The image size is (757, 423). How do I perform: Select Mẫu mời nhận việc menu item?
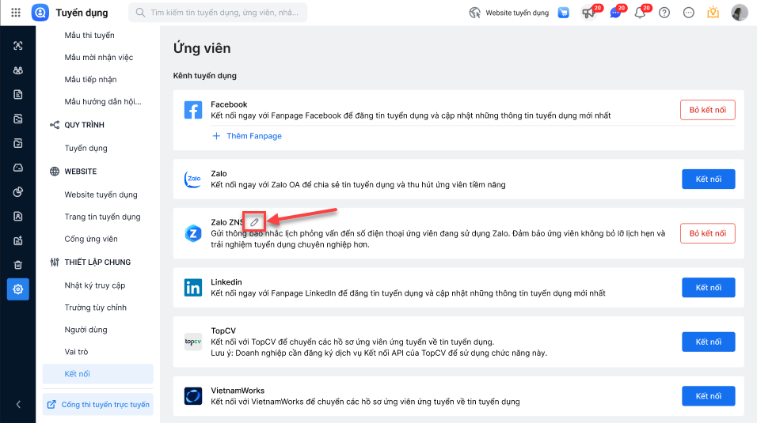tap(99, 58)
